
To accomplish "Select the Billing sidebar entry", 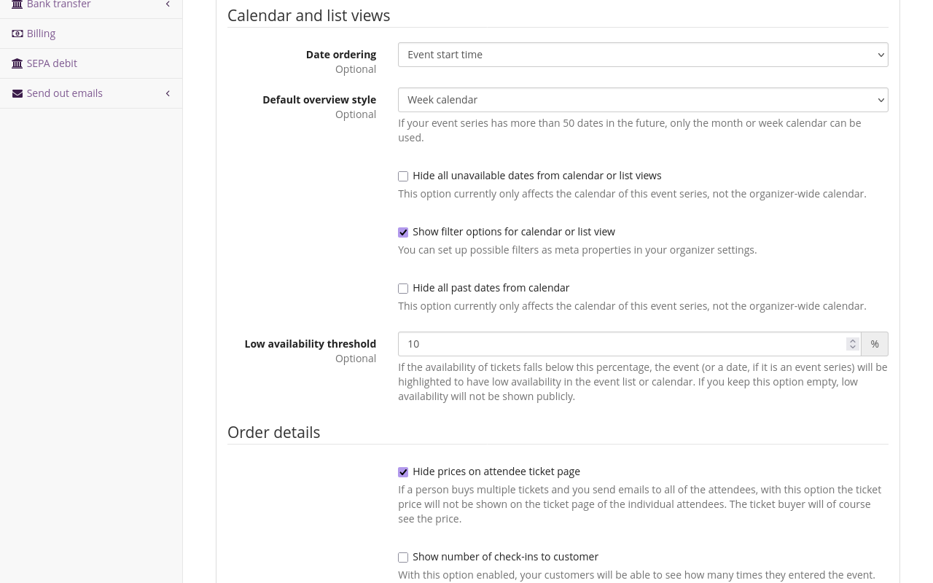I will (x=41, y=33).
